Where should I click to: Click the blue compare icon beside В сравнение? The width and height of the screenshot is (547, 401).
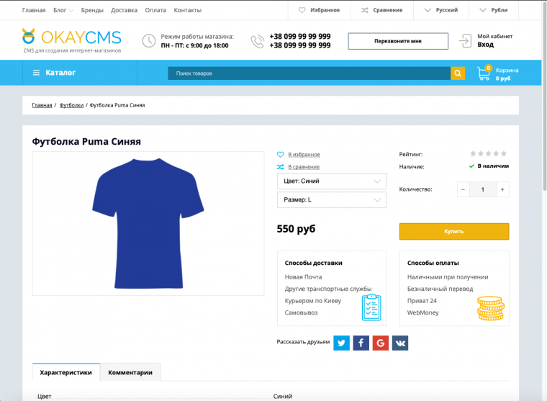(x=280, y=167)
